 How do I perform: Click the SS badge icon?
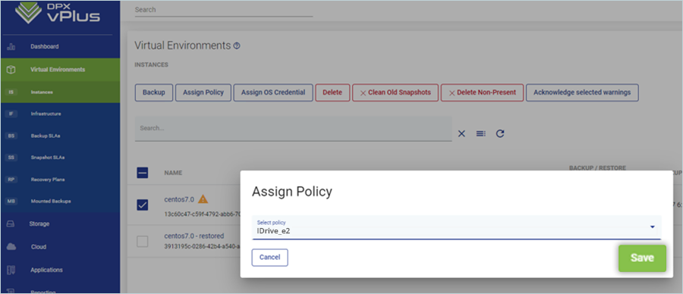pyautogui.click(x=11, y=158)
